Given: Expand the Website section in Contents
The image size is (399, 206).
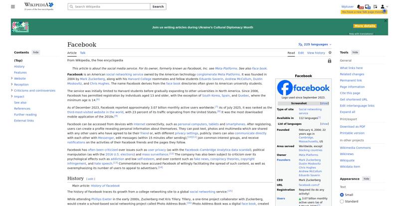Looking at the screenshot, I should pos(11,78).
